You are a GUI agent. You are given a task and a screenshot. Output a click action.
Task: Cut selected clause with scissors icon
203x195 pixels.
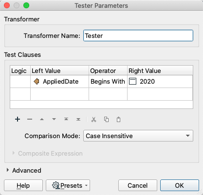click(93, 120)
